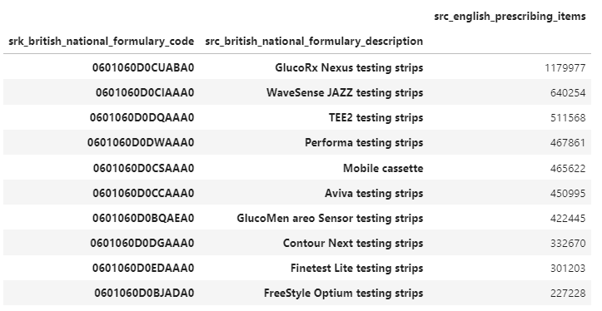This screenshot has width=602, height=311.
Task: Click code 0601060D0CCAAA0
Action: pos(143,193)
